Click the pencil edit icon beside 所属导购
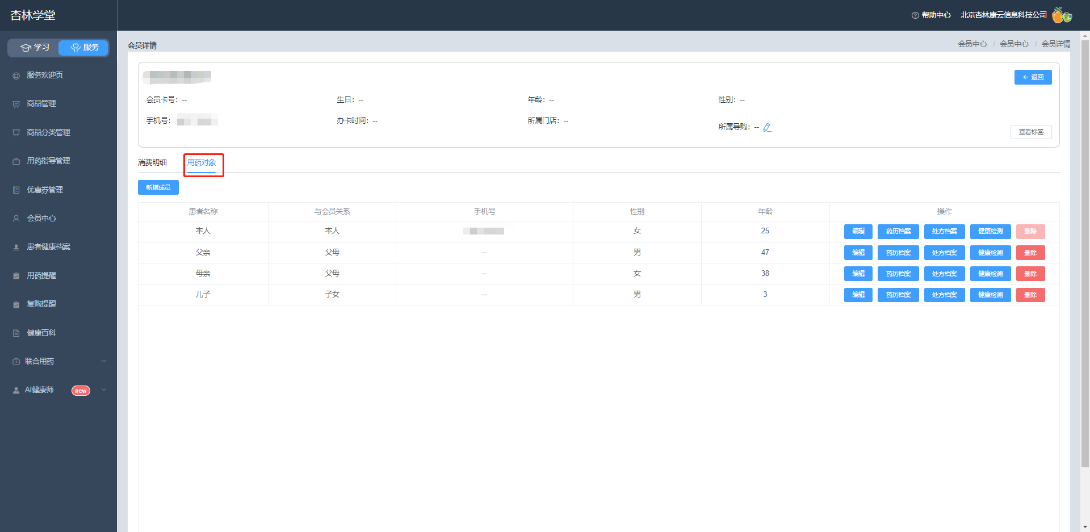1090x532 pixels. point(767,127)
